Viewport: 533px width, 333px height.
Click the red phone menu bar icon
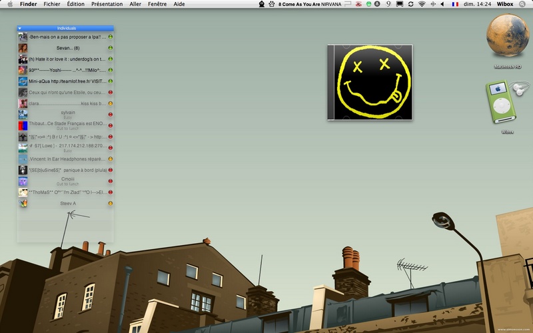(x=358, y=4)
